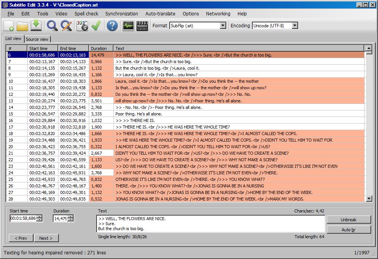Screen dimensions: 378x259
Task: Click the Auto br button
Action: point(349,230)
